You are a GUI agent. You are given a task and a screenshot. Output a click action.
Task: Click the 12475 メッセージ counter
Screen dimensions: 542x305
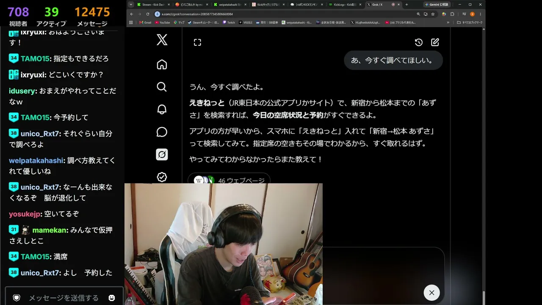click(x=92, y=17)
